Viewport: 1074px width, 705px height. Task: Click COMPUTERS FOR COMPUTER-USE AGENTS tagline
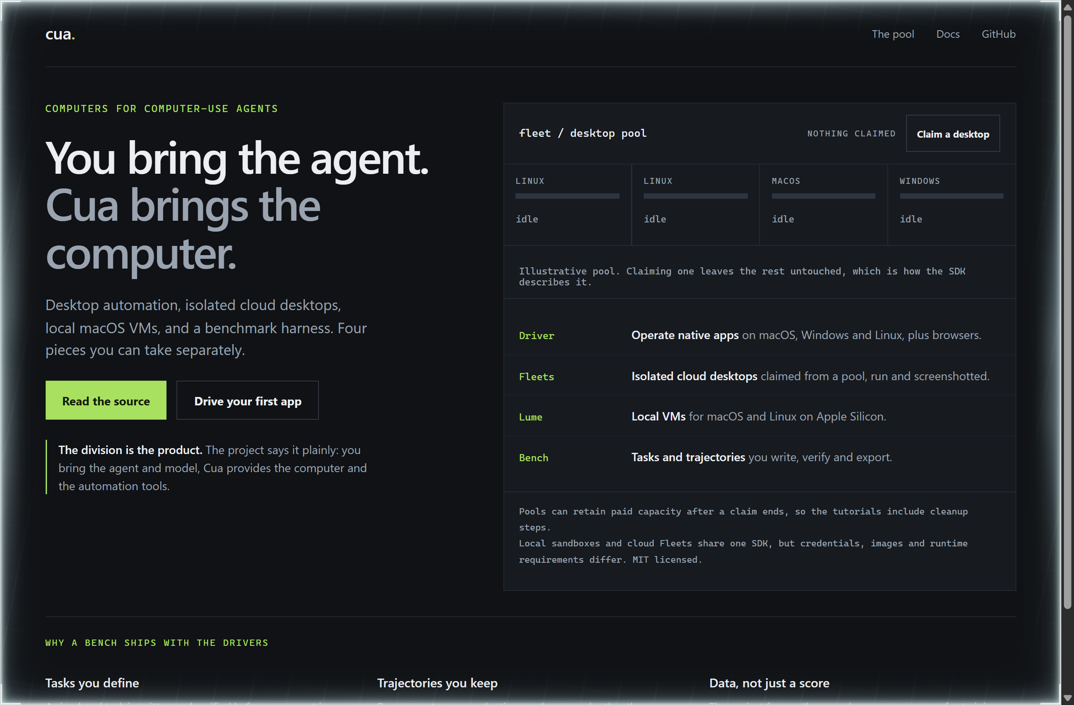tap(162, 109)
